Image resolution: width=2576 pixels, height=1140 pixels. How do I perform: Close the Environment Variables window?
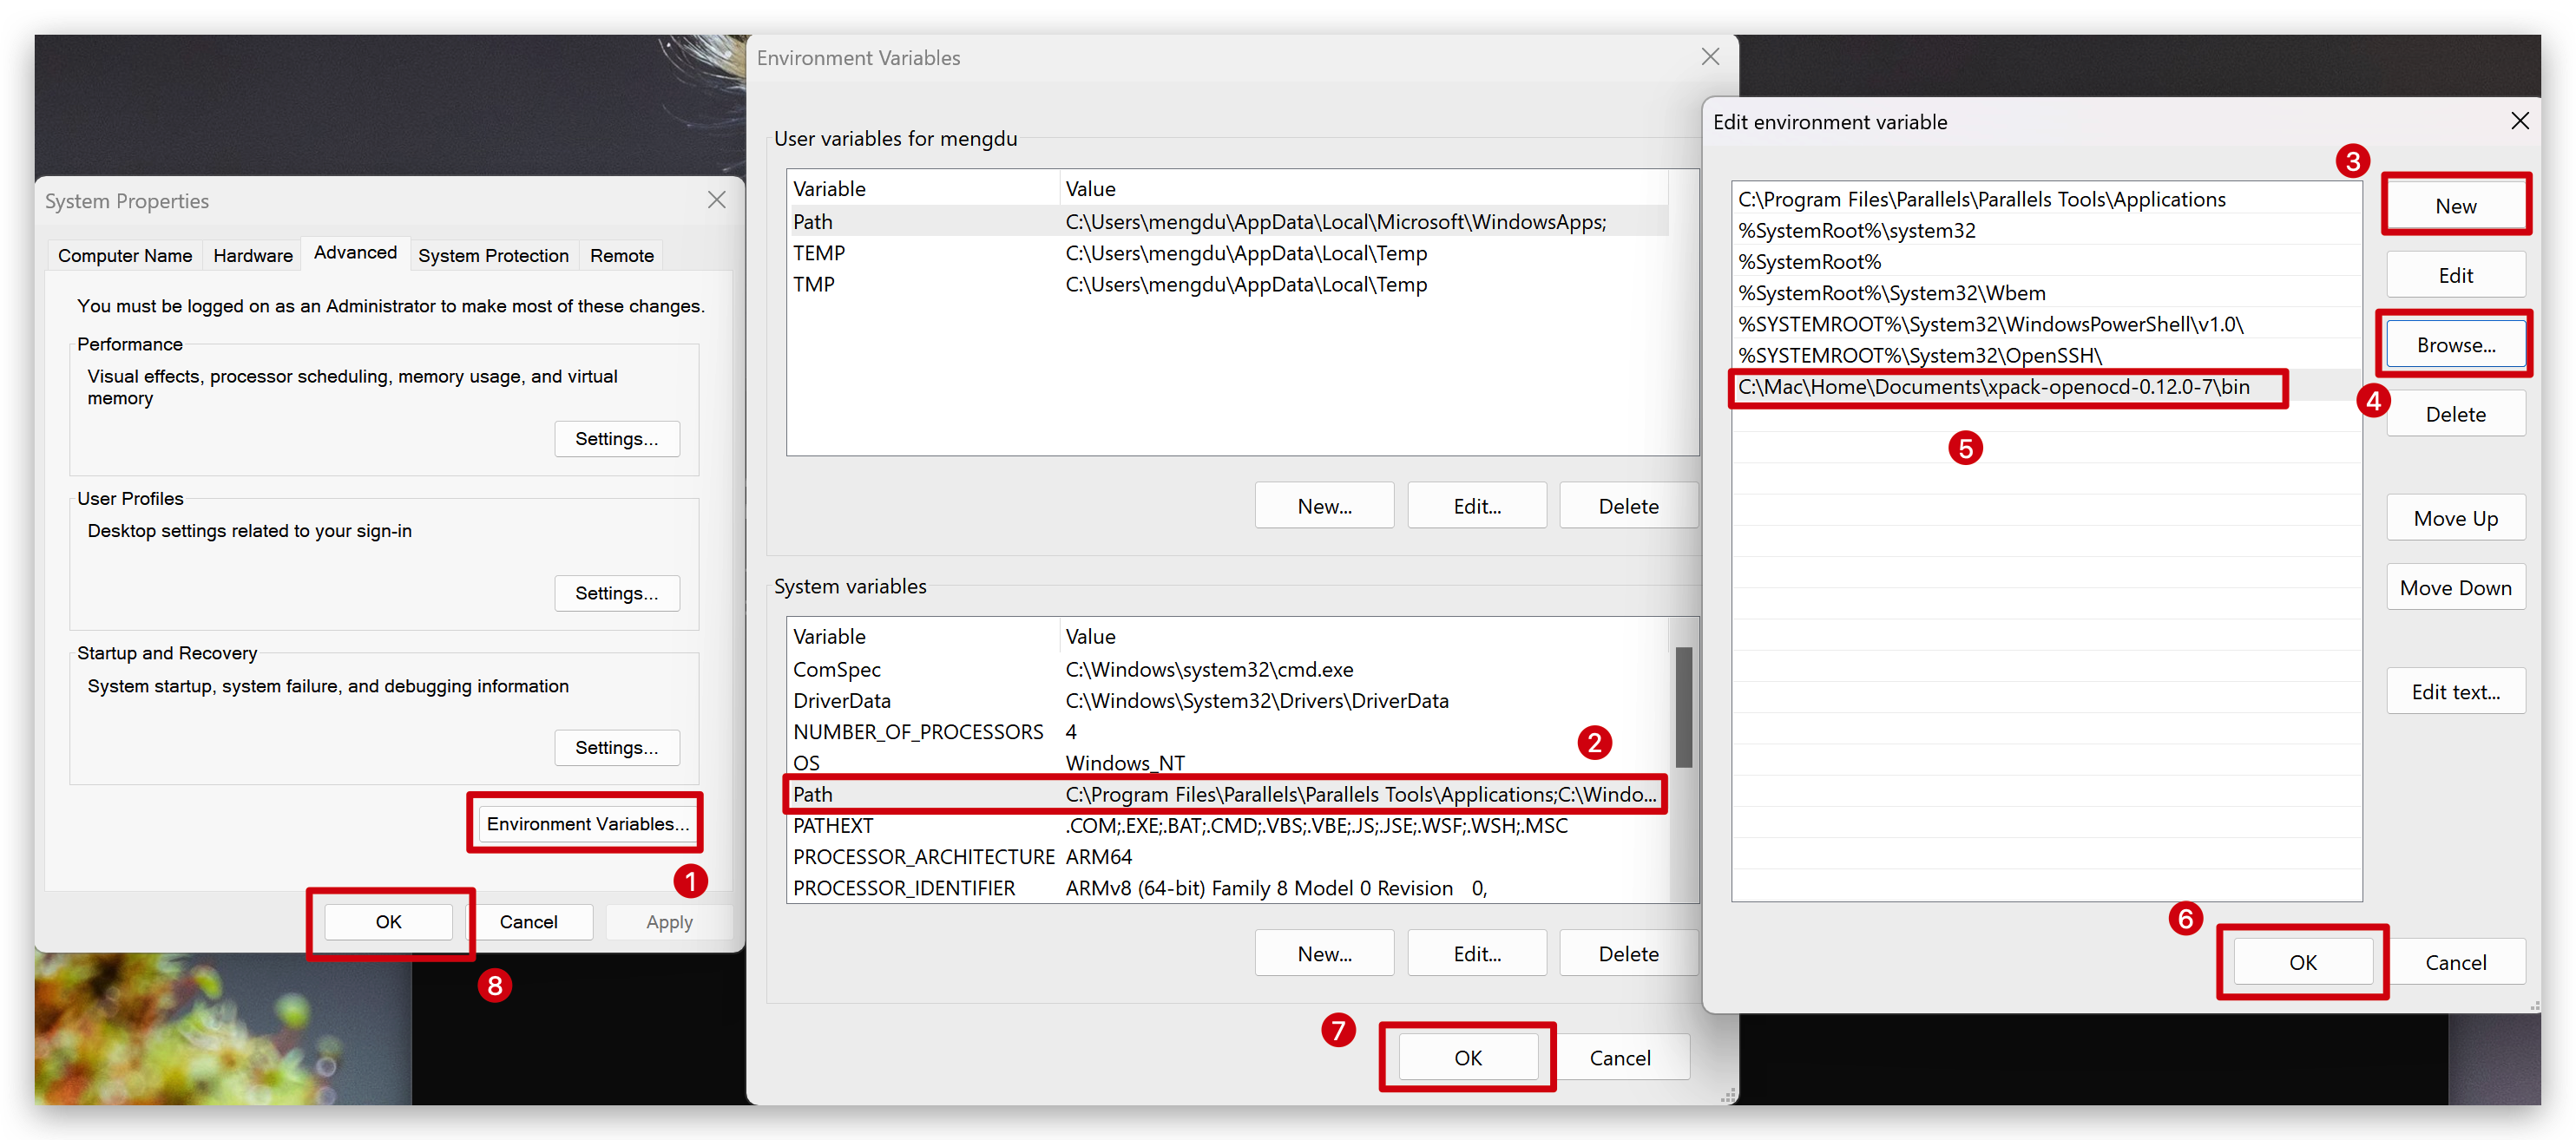[x=1710, y=57]
